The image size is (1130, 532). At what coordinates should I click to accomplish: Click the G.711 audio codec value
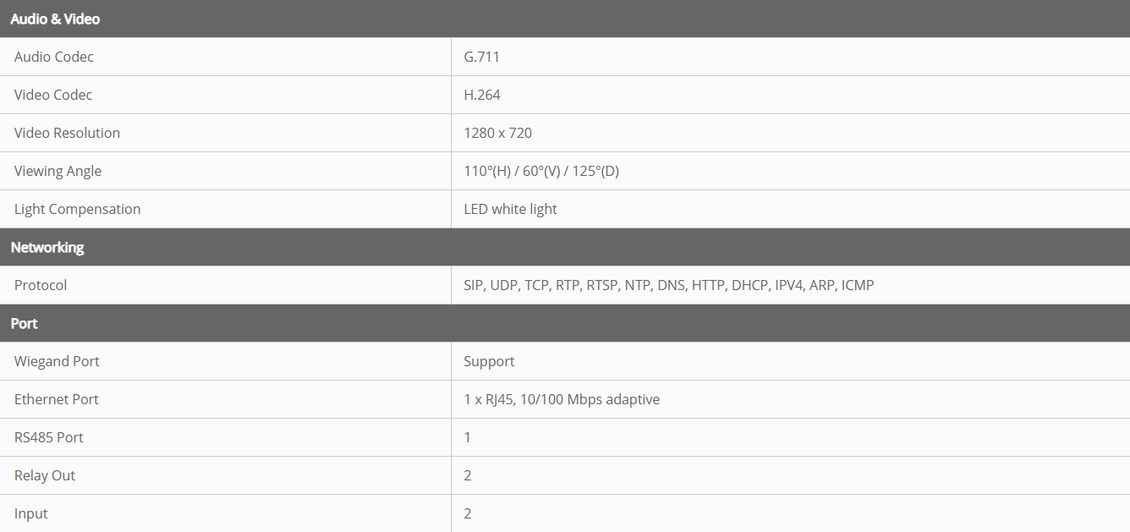pos(482,57)
